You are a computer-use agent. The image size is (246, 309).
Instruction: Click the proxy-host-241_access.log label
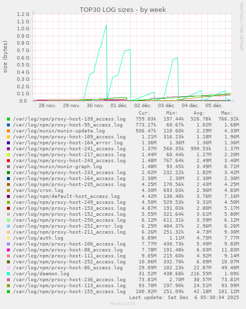click(69, 149)
